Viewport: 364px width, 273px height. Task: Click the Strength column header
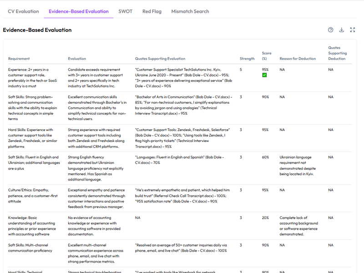(x=247, y=59)
